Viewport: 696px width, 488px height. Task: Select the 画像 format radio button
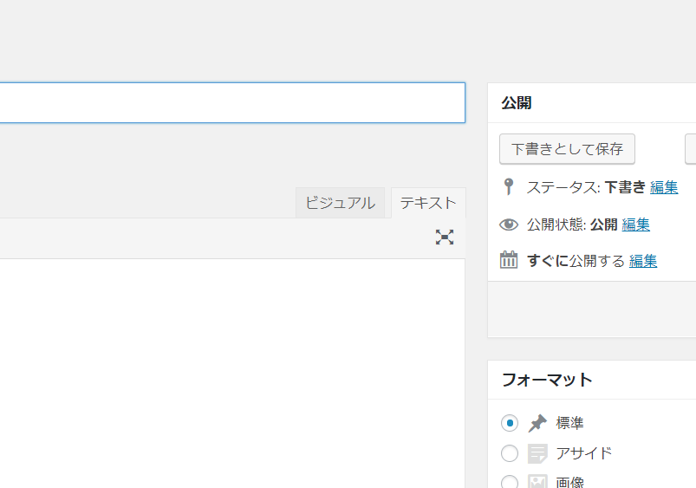(x=510, y=482)
